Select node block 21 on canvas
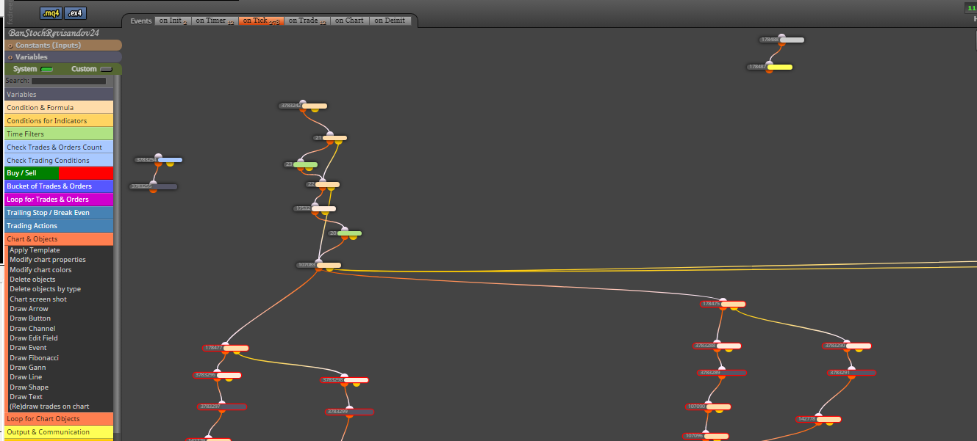This screenshot has width=977, height=441. tap(330, 137)
